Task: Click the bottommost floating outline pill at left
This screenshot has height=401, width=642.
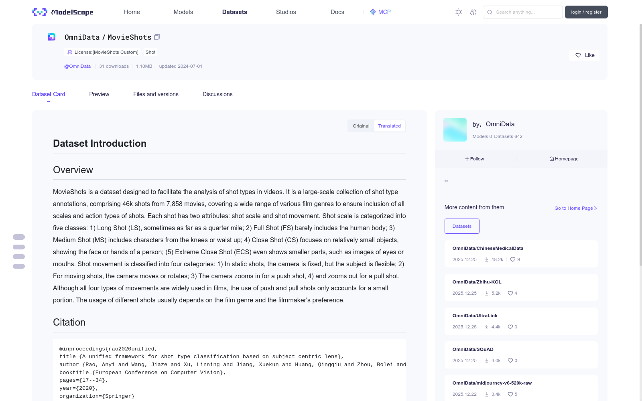Action: [19, 266]
